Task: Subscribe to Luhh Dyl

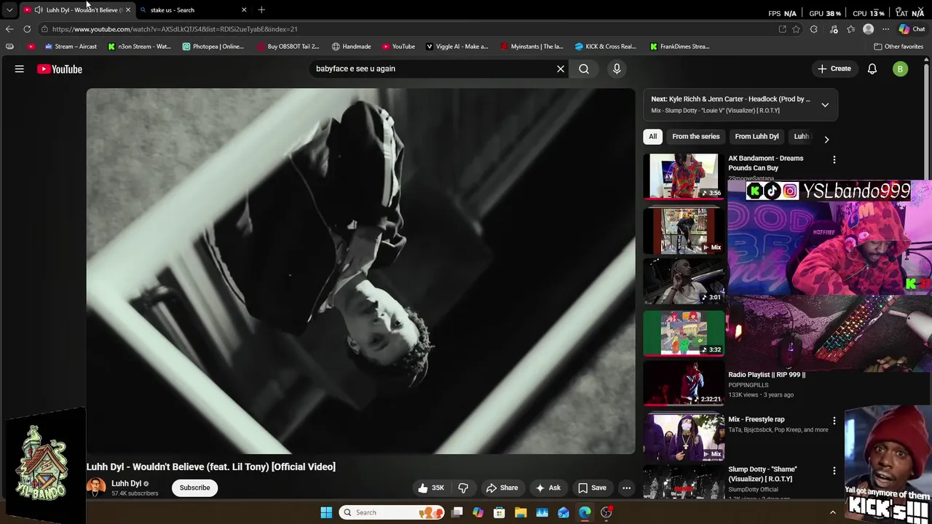Action: tap(194, 488)
